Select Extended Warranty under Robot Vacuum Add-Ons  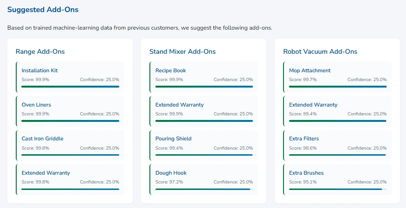[x=337, y=109]
